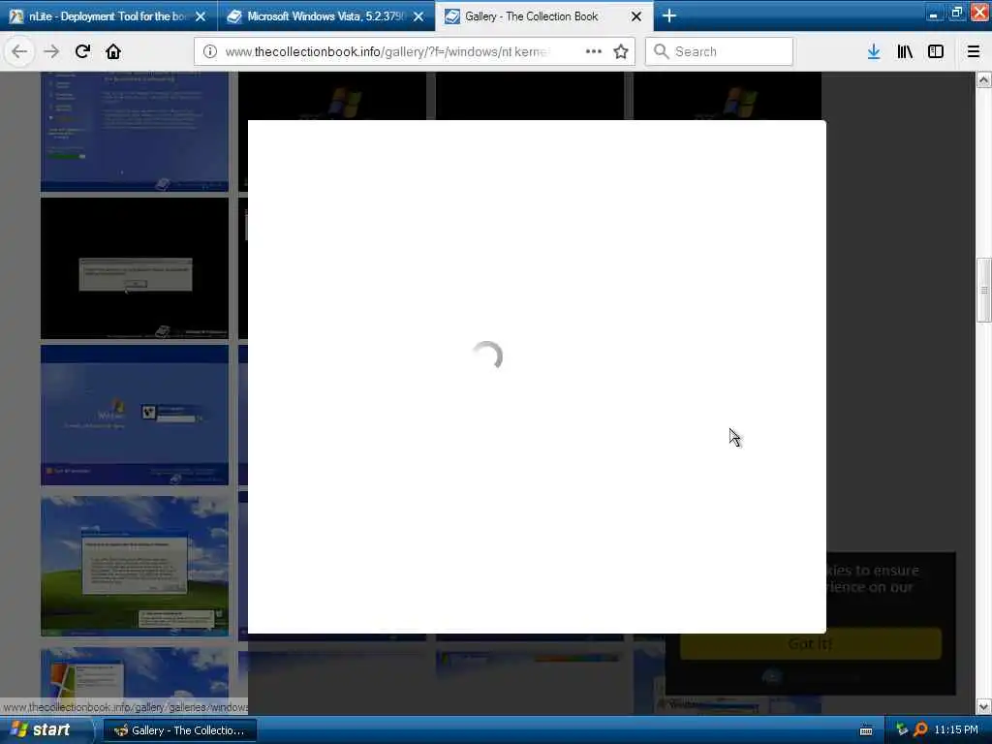The height and width of the screenshot is (744, 992).
Task: Select the Gallery taskbar button
Action: [x=179, y=730]
